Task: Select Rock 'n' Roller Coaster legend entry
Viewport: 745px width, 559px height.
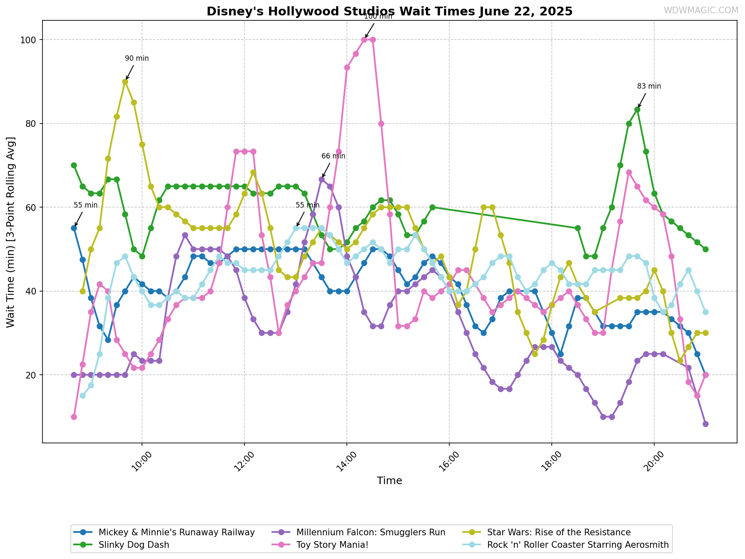Action: pyautogui.click(x=566, y=545)
